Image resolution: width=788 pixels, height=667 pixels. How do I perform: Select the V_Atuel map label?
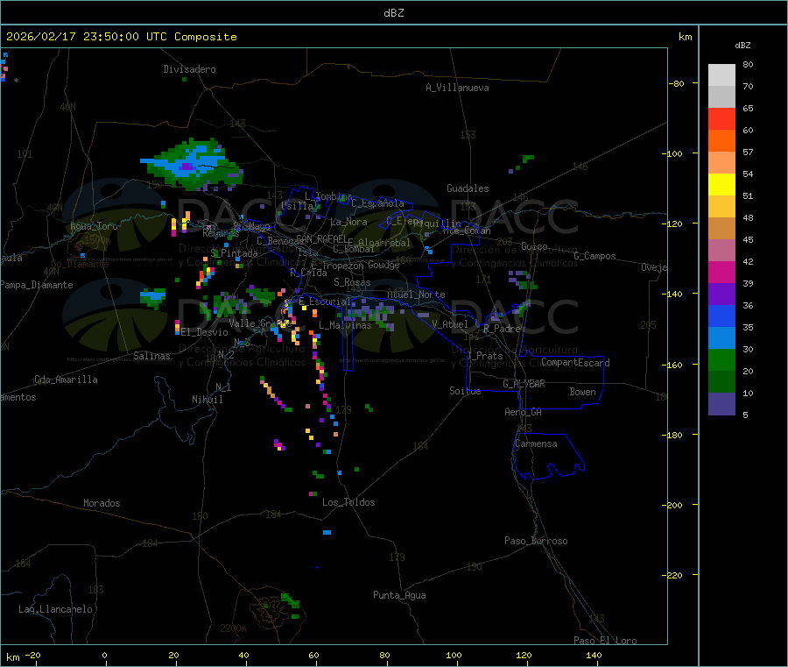click(x=450, y=324)
